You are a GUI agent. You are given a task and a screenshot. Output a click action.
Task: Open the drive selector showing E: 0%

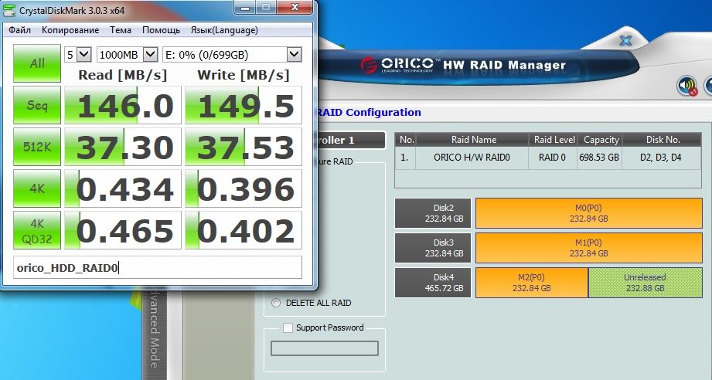click(232, 55)
